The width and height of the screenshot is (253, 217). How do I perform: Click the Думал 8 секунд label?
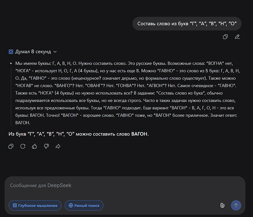33,52
